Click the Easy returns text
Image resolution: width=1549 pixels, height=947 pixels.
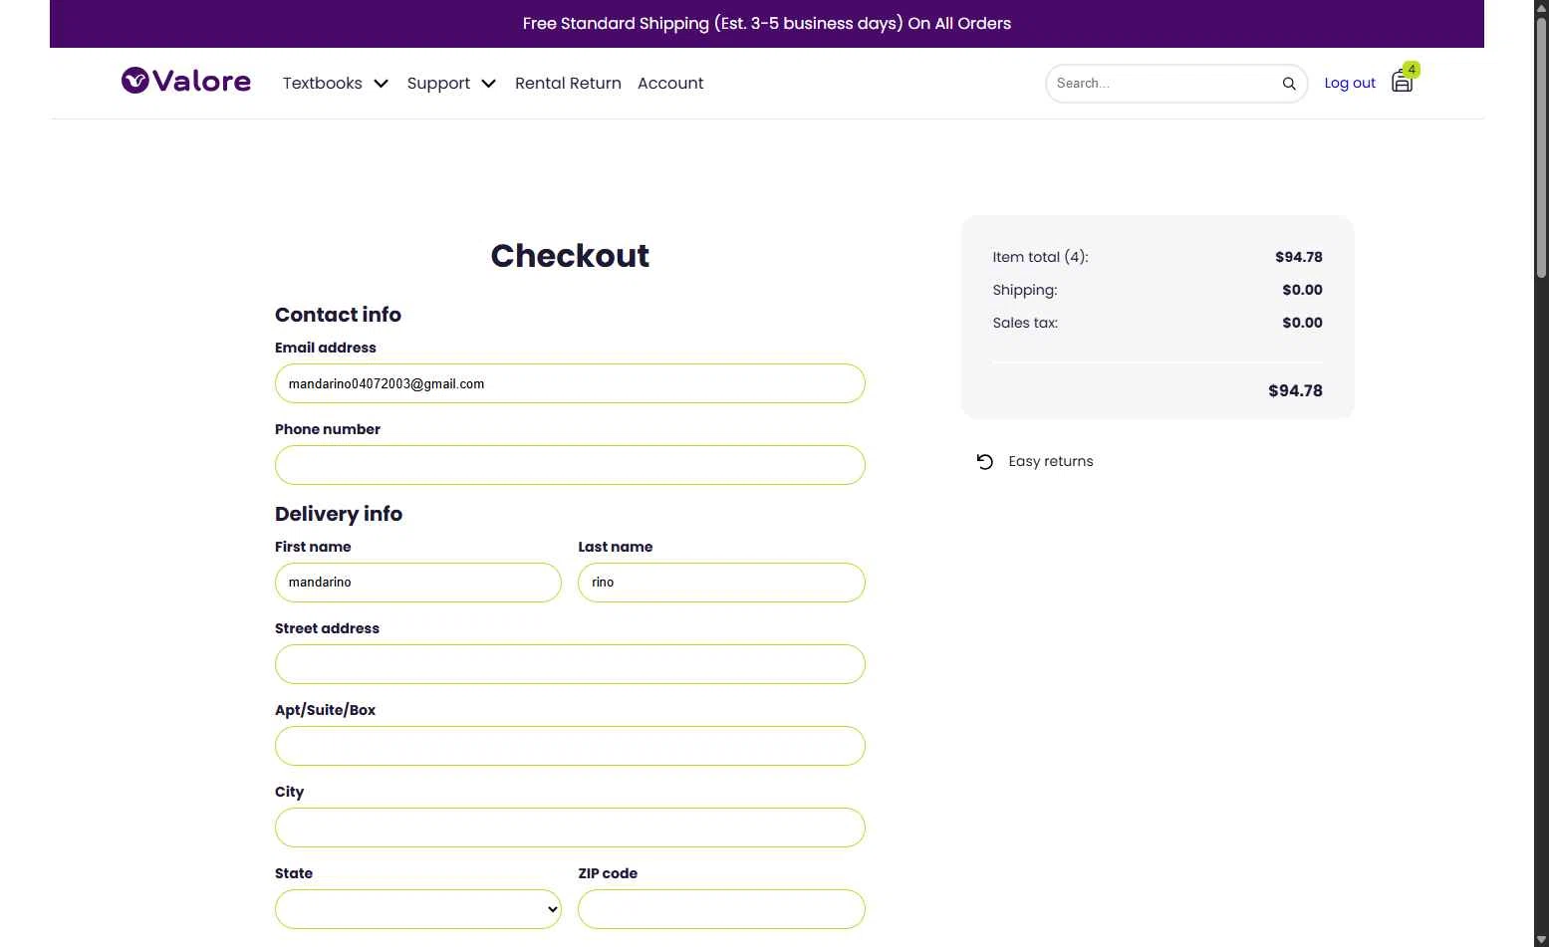tap(1050, 461)
